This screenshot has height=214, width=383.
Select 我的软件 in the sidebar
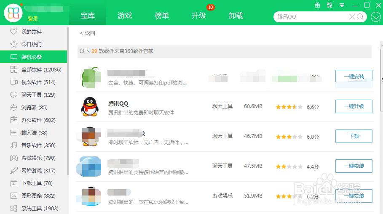pos(33,32)
